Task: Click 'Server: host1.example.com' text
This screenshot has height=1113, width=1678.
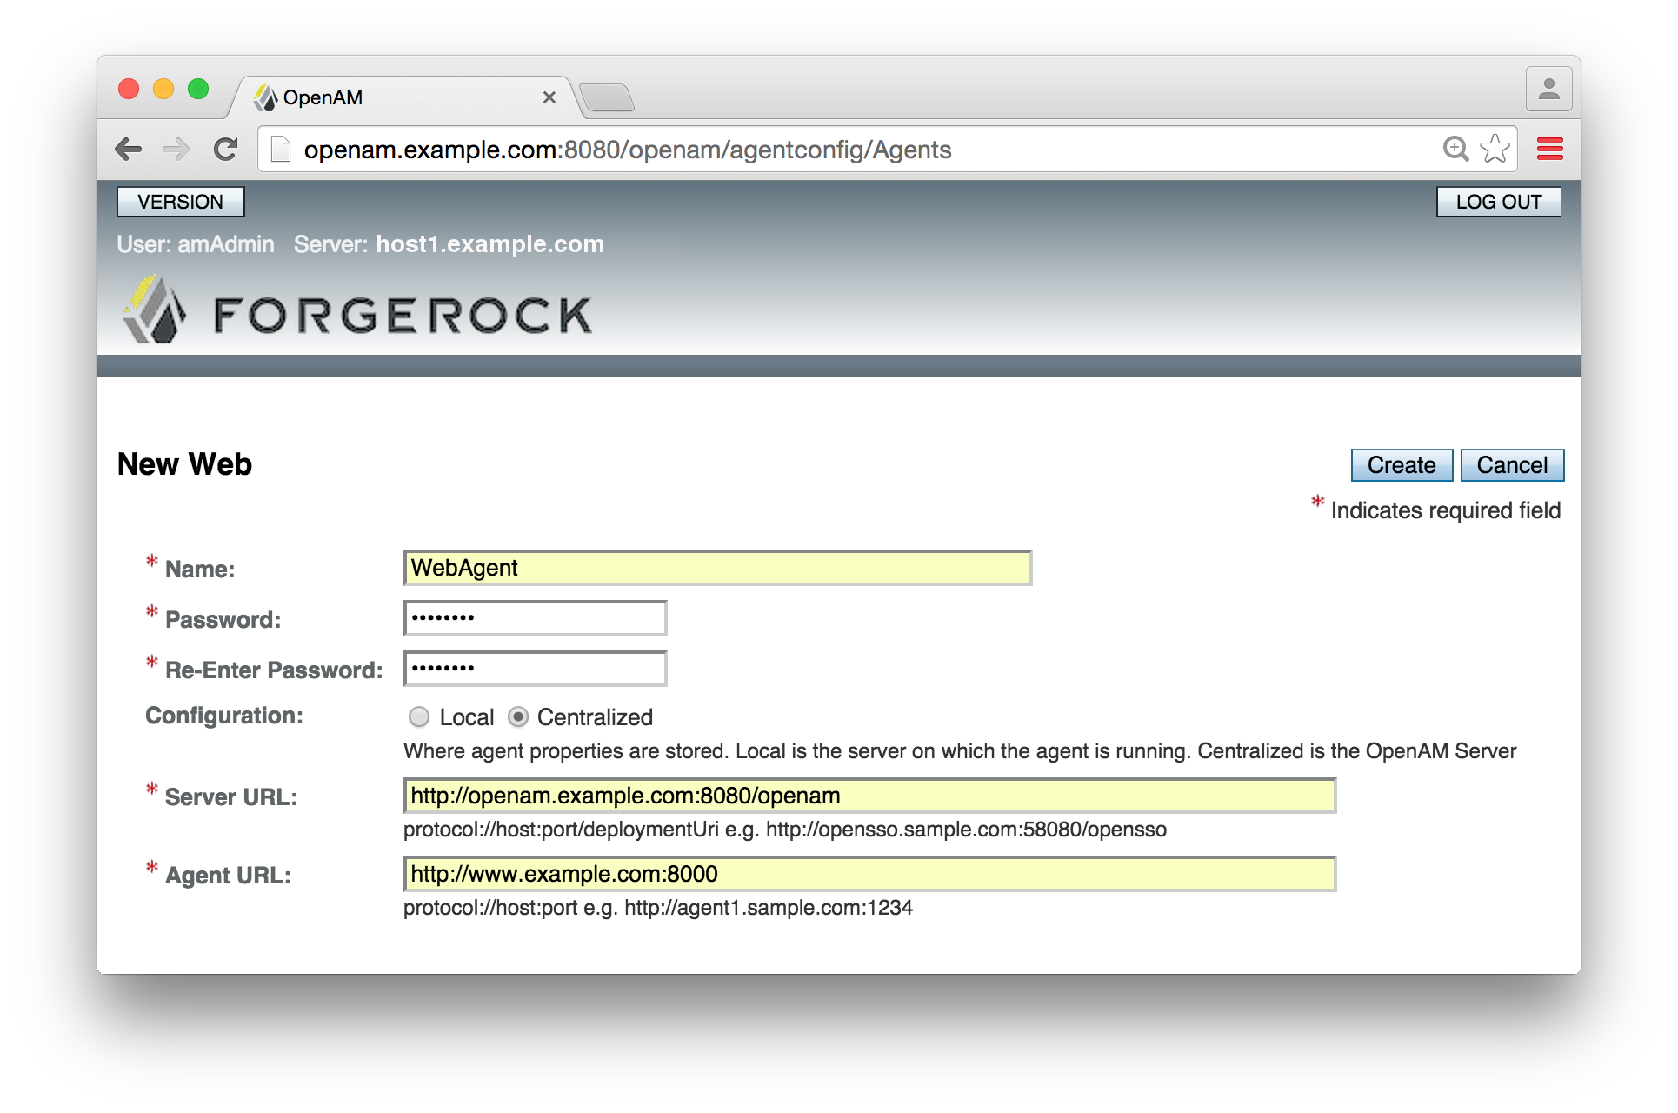Action: click(449, 244)
